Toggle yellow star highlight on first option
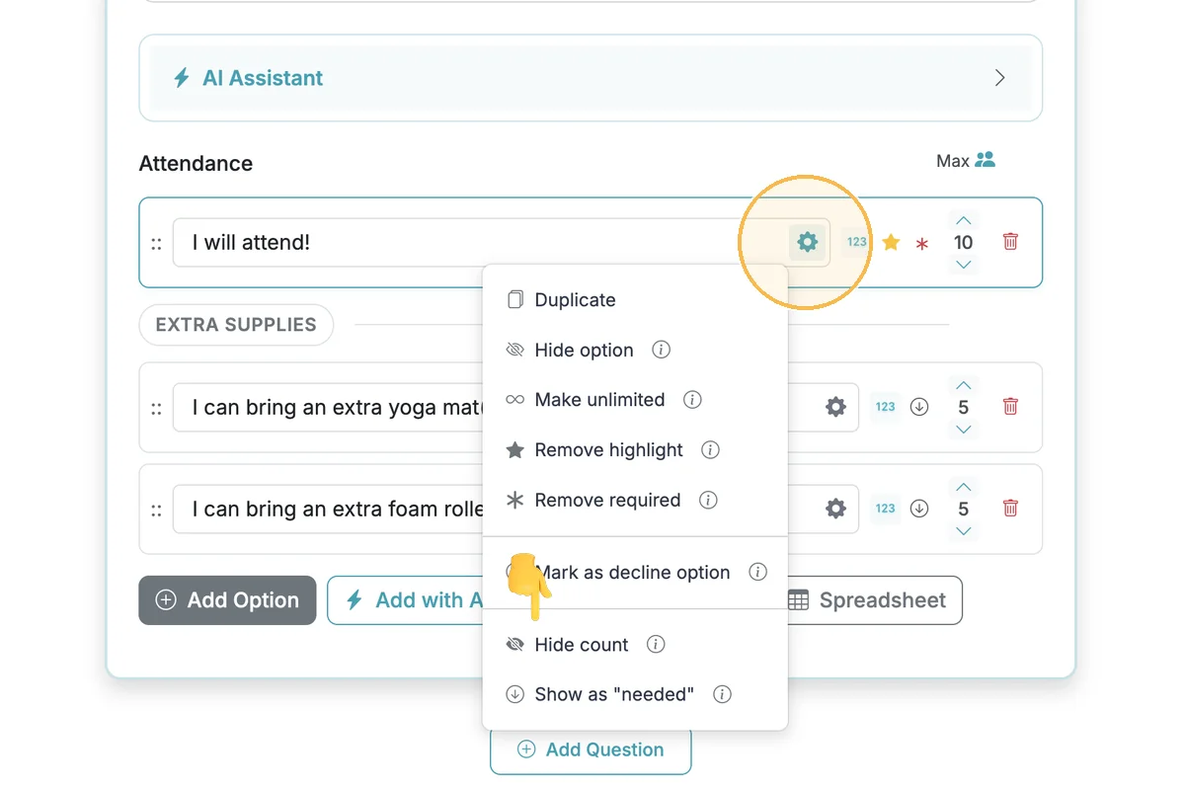Viewport: 1185px width, 790px height. pos(891,242)
